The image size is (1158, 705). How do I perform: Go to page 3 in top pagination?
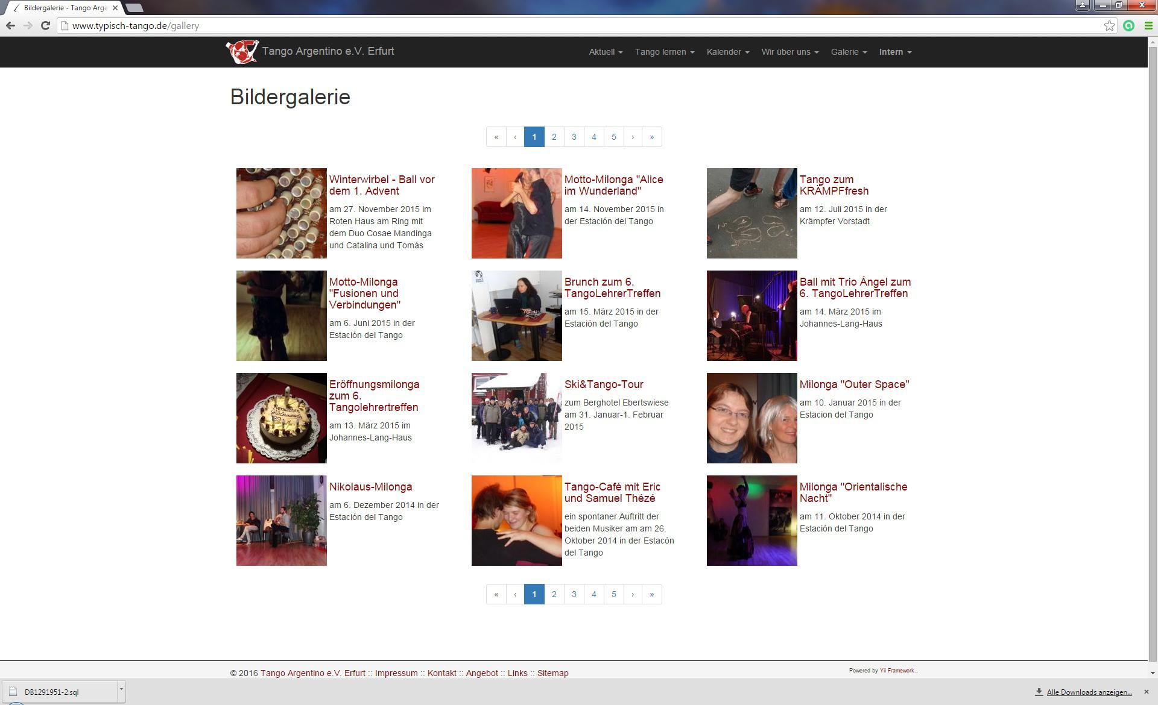pos(574,137)
